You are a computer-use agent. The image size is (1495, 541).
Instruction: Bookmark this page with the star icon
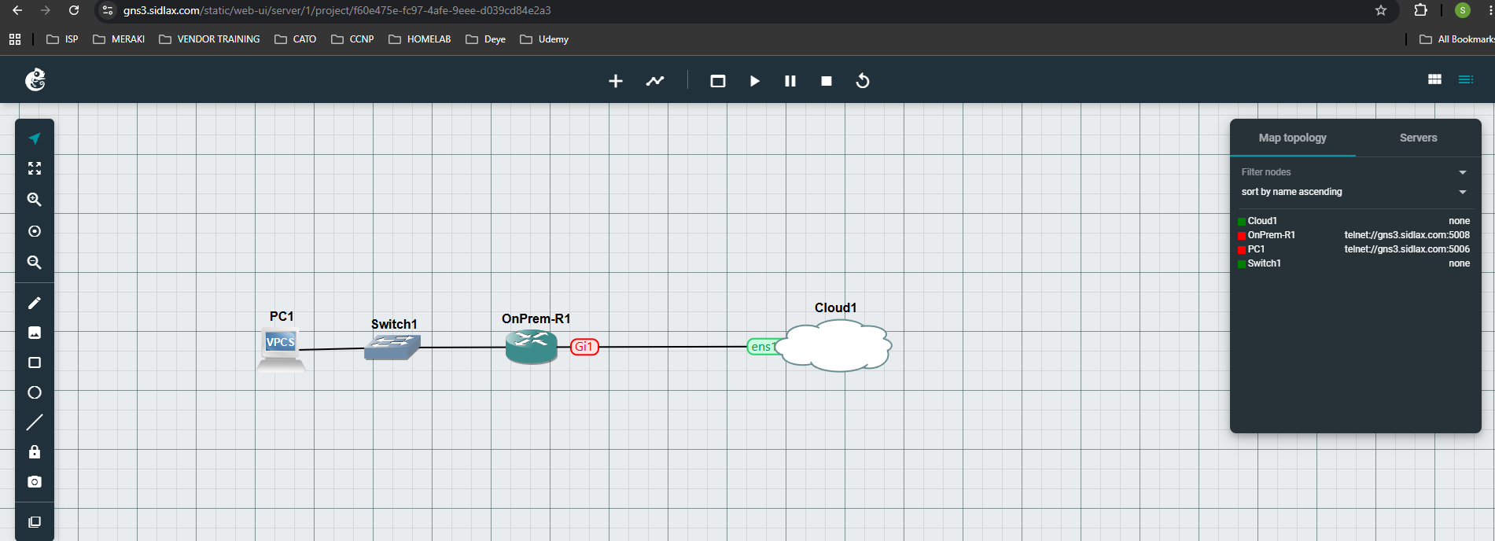1381,10
